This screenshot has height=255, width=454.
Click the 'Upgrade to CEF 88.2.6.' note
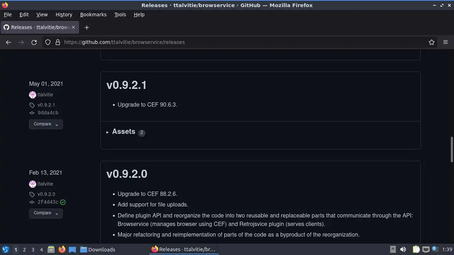(x=147, y=194)
